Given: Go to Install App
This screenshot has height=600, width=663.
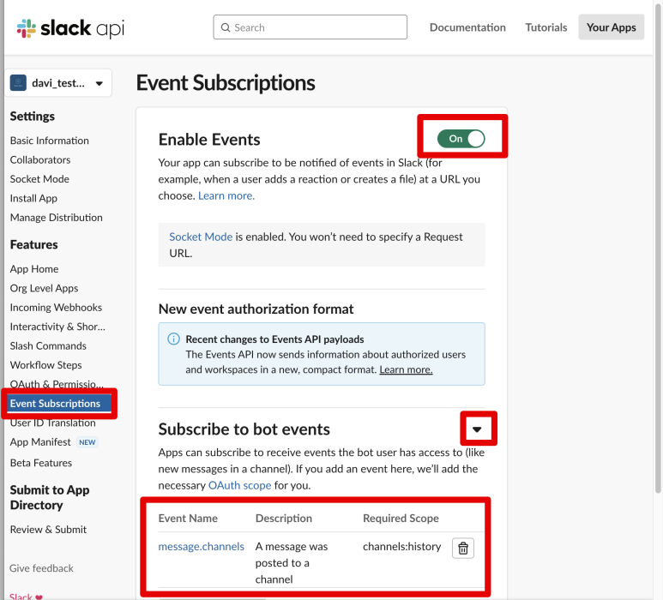Looking at the screenshot, I should (33, 198).
